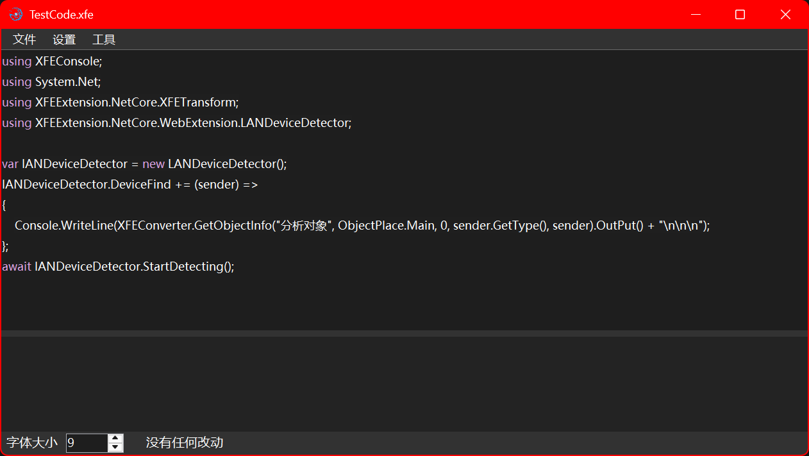Click the await IANDeviceDetector.StartDetecting line
This screenshot has width=809, height=456.
click(x=117, y=266)
